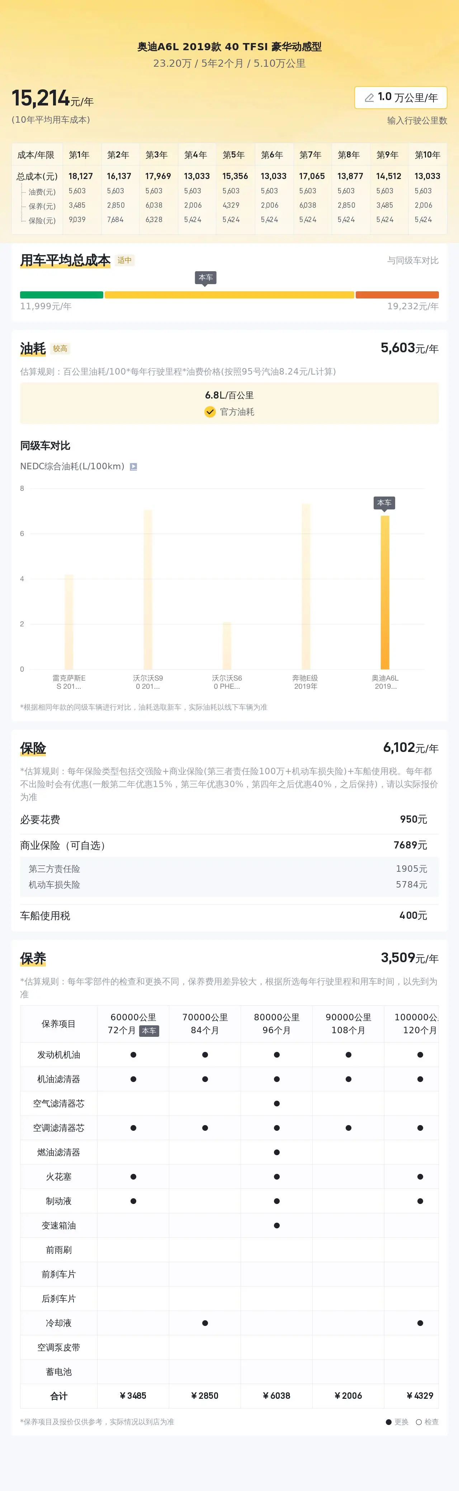Click the 第三方责任险 1905元 row

(229, 869)
